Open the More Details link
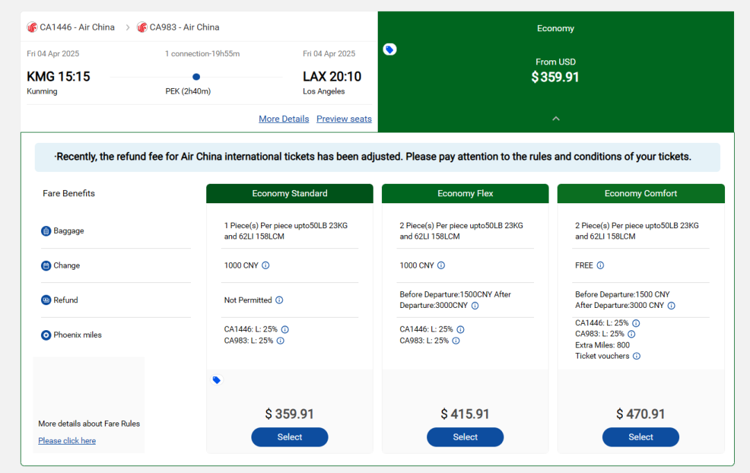Viewport: 750px width, 473px height. [284, 119]
